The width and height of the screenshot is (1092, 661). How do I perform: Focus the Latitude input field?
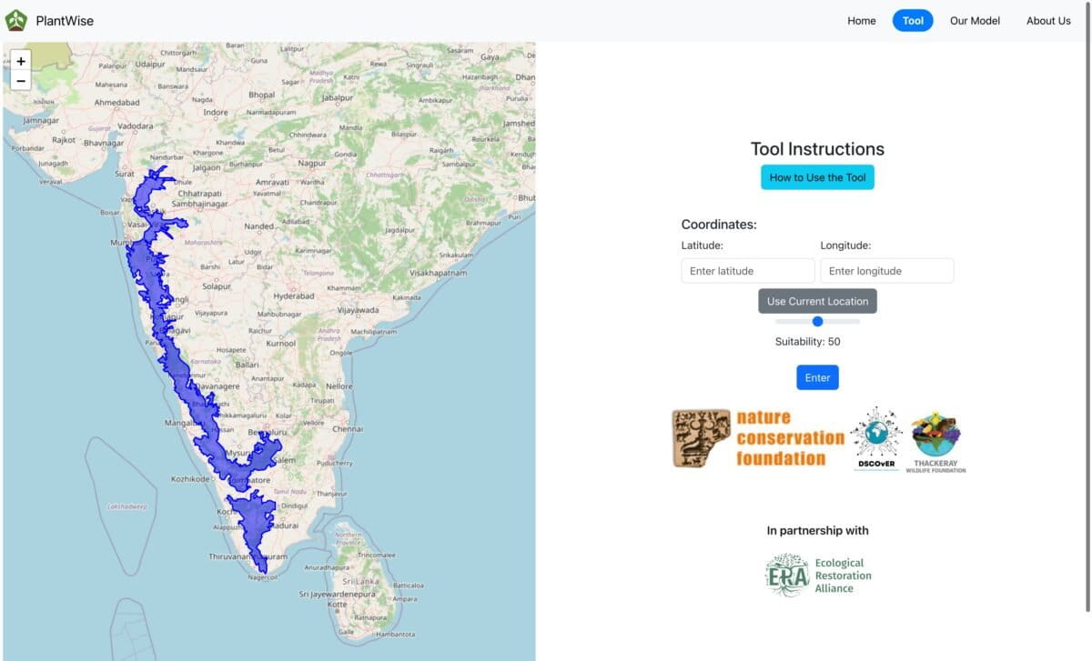coord(748,271)
